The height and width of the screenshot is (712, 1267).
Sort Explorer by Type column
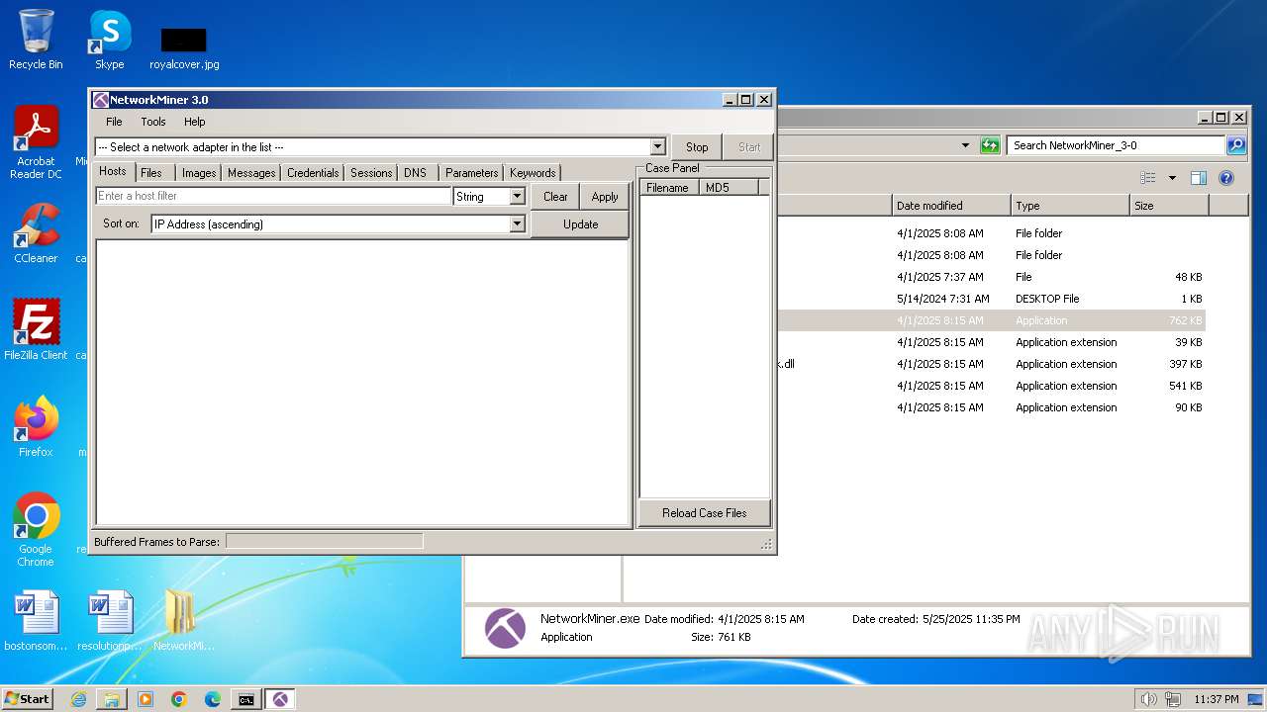(1070, 206)
